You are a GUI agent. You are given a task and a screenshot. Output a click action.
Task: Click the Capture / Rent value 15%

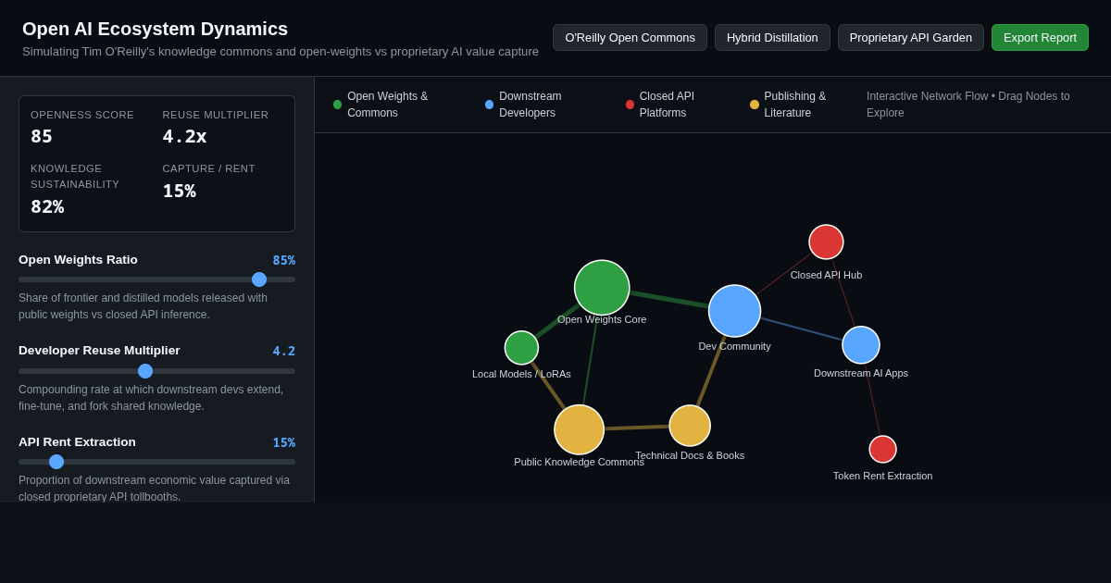click(180, 191)
